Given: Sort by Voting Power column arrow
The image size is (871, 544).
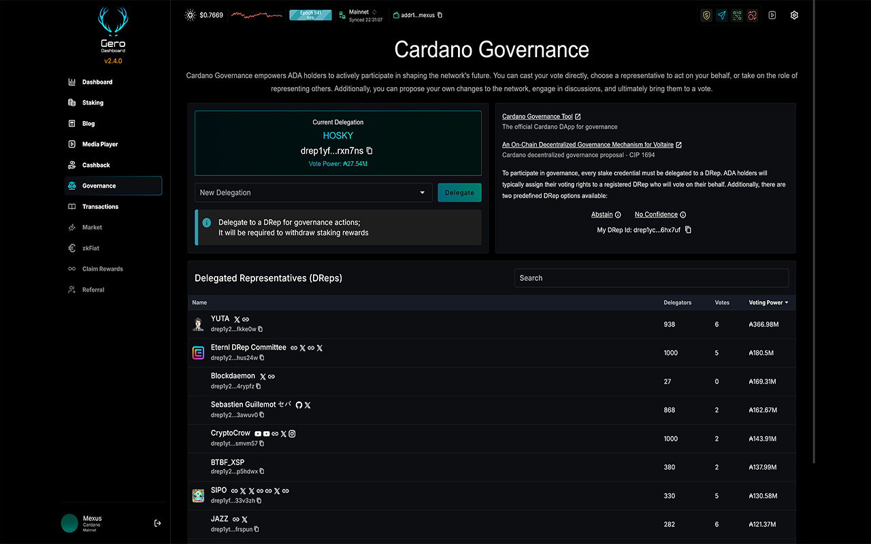Looking at the screenshot, I should [787, 303].
